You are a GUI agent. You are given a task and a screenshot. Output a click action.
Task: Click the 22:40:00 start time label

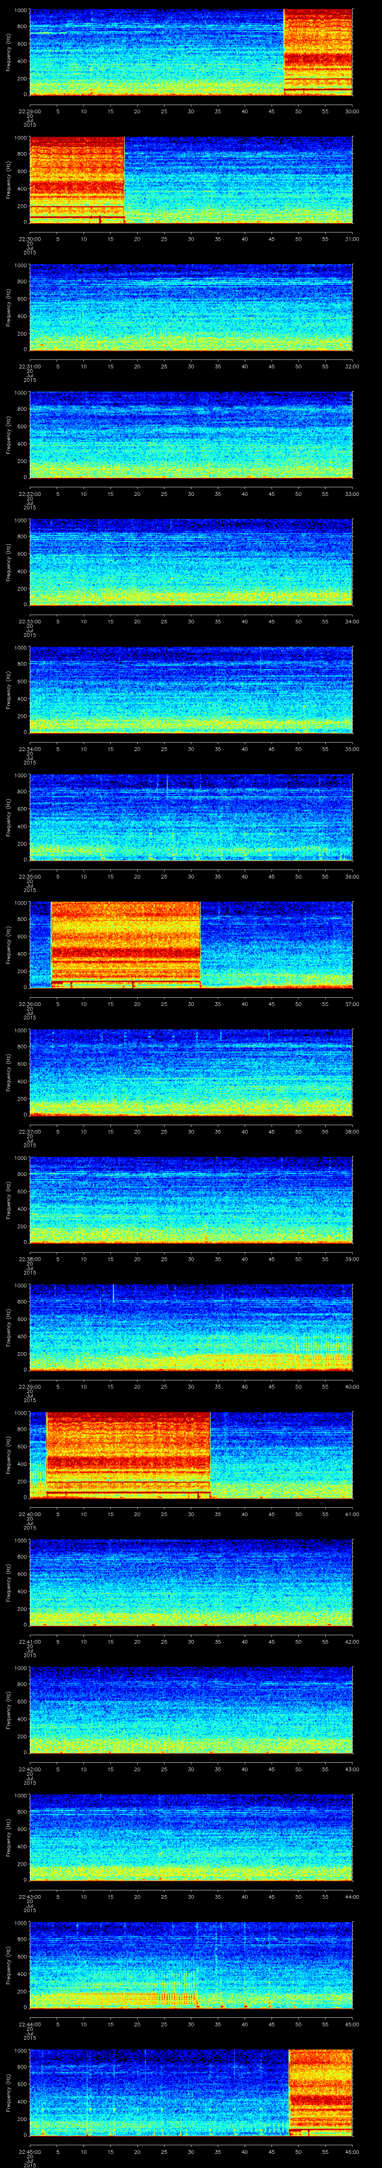tap(29, 1514)
